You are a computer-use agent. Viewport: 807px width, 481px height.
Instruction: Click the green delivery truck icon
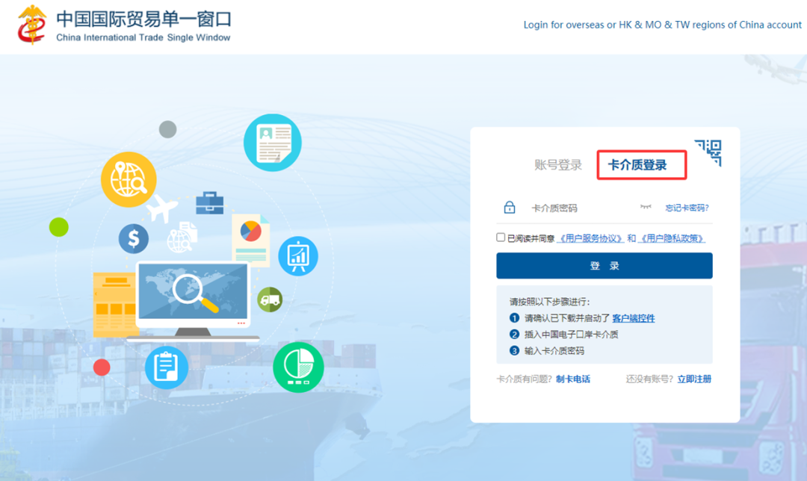pyautogui.click(x=270, y=300)
